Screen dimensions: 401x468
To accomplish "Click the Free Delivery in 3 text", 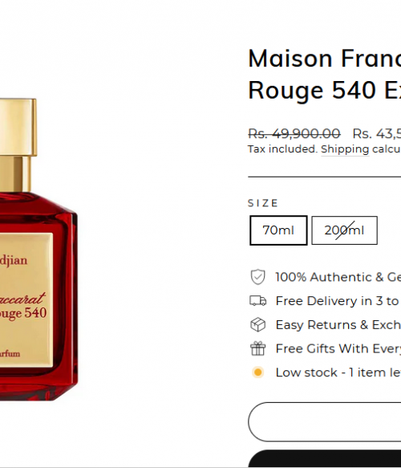I will [x=338, y=301].
